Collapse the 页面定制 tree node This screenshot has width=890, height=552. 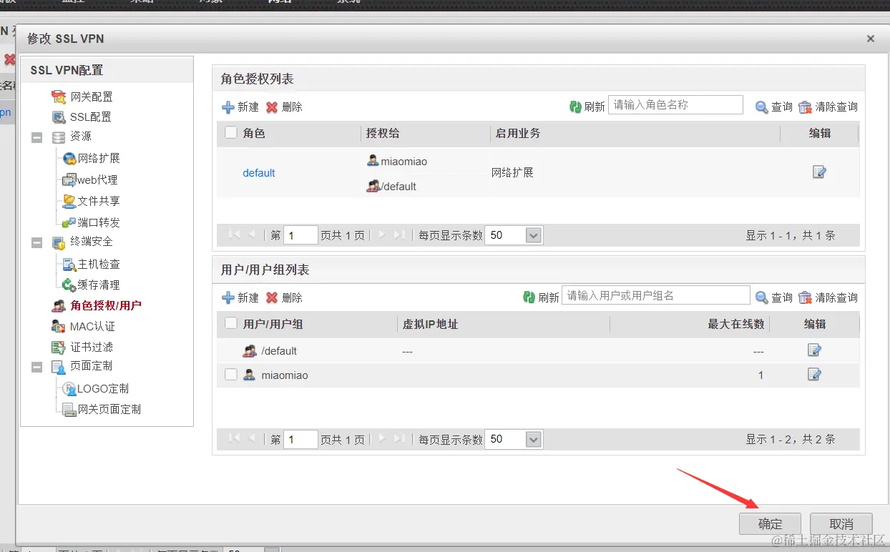click(x=37, y=367)
